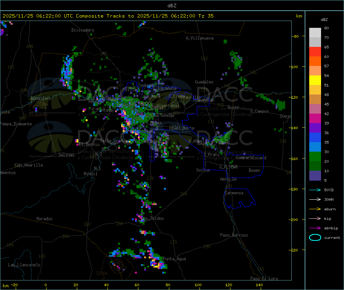
Task: Click the Punta_Agua place label
Action: tap(174, 259)
